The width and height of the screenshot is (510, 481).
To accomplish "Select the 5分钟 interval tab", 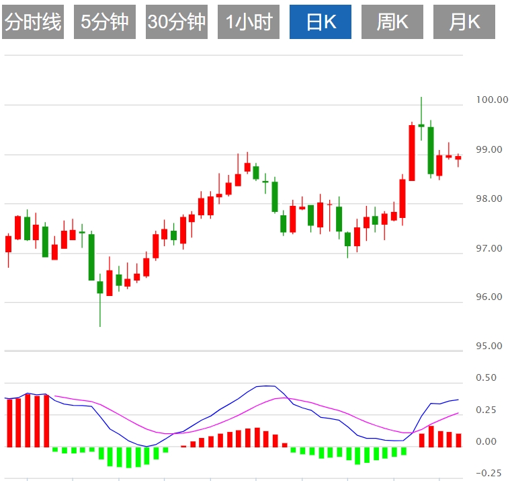I will [105, 22].
